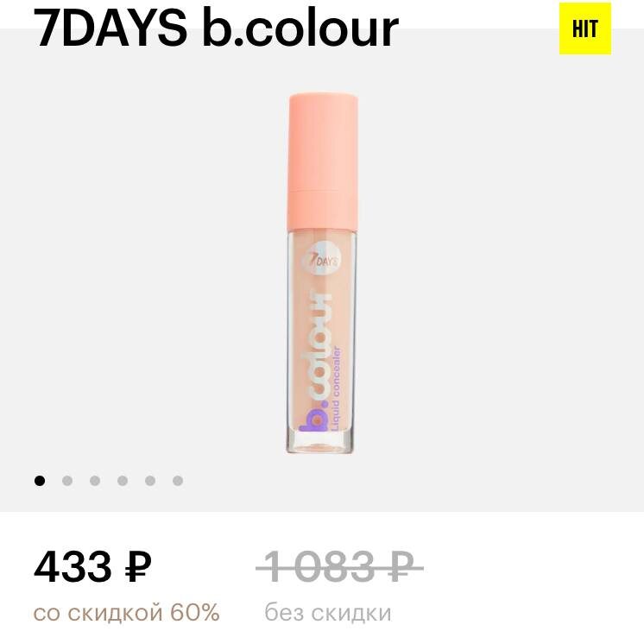This screenshot has height=631, width=644.
Task: Click the yellow HIT badge
Action: pos(584,28)
